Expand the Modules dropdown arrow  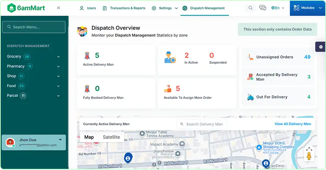(320, 8)
